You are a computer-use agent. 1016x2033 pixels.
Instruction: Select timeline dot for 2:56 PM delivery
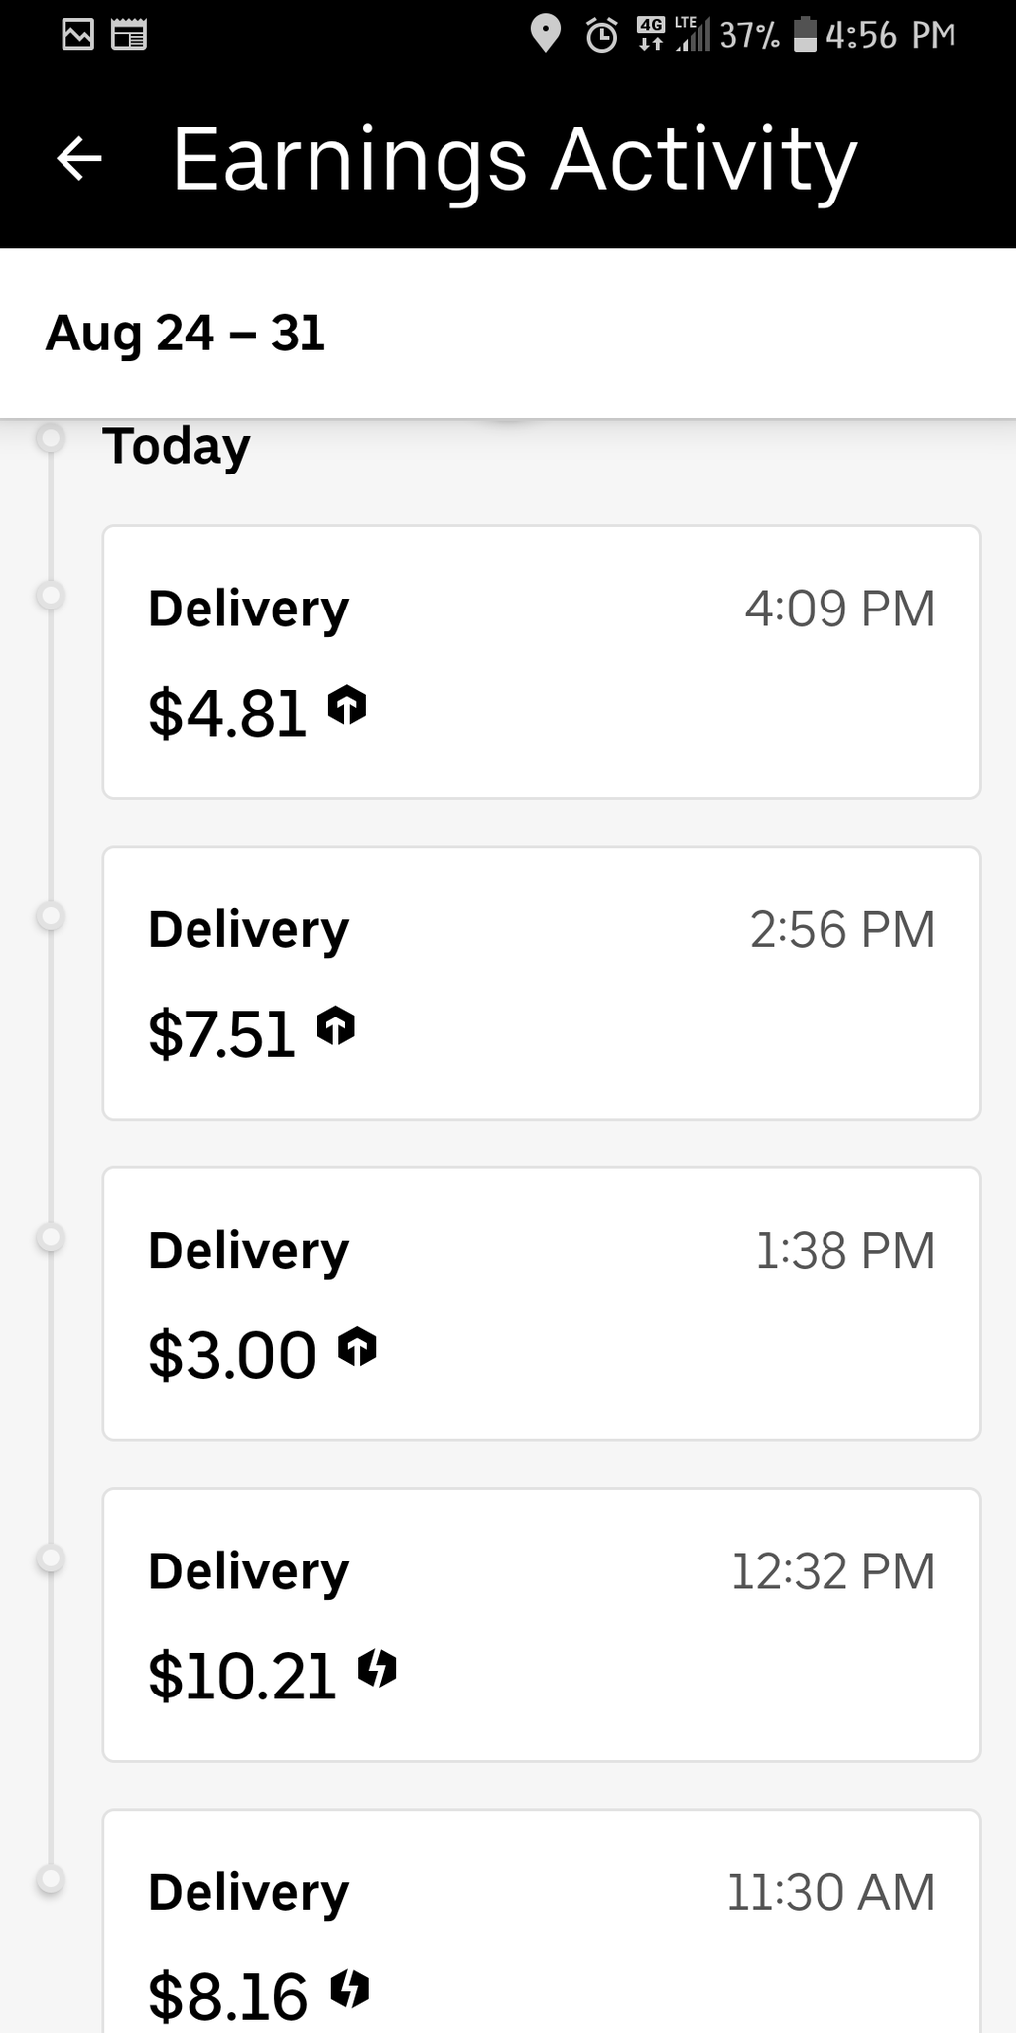(x=50, y=915)
